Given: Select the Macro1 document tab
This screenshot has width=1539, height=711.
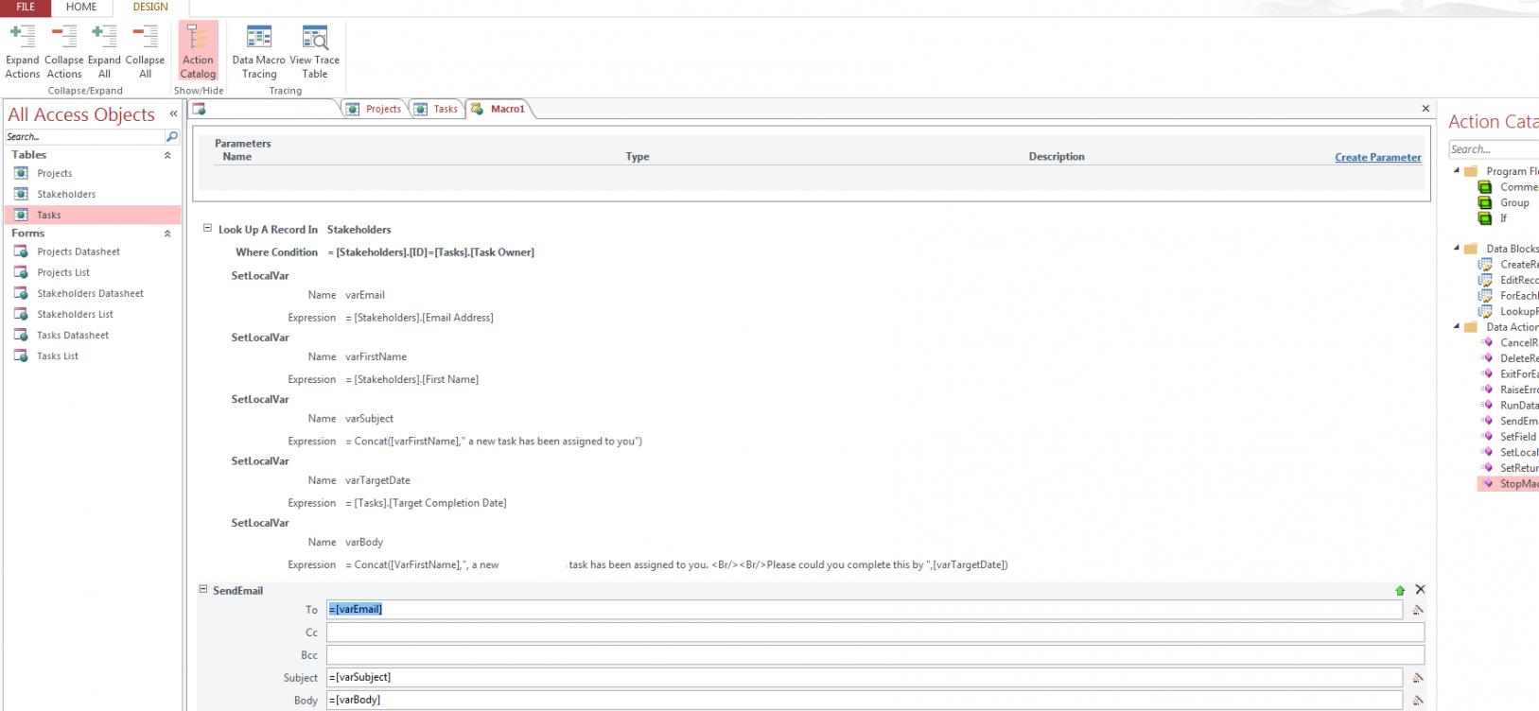Looking at the screenshot, I should coord(498,109).
